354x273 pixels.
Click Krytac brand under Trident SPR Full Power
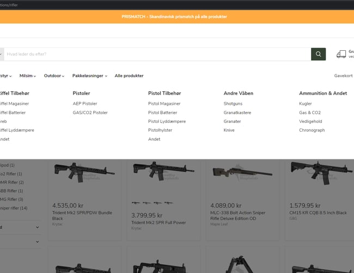pyautogui.click(x=136, y=228)
